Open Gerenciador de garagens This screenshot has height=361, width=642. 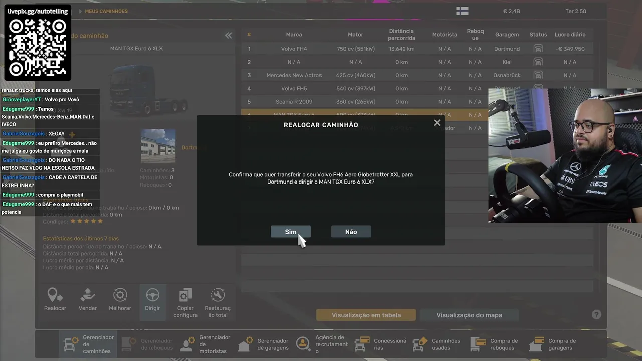click(x=264, y=344)
